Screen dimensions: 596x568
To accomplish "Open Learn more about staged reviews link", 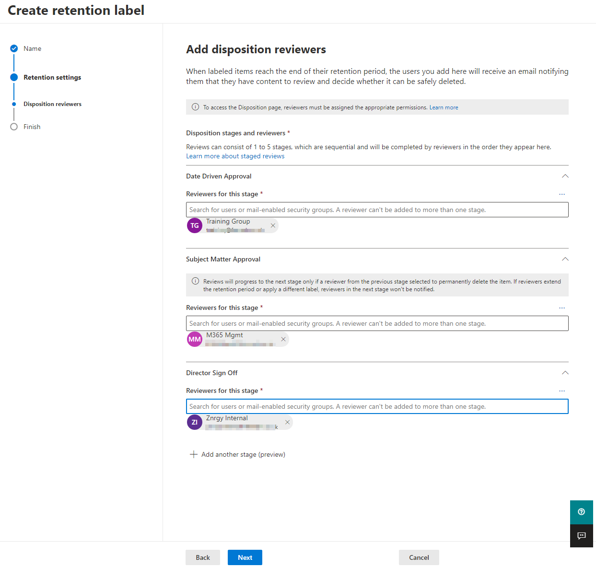I will [235, 156].
